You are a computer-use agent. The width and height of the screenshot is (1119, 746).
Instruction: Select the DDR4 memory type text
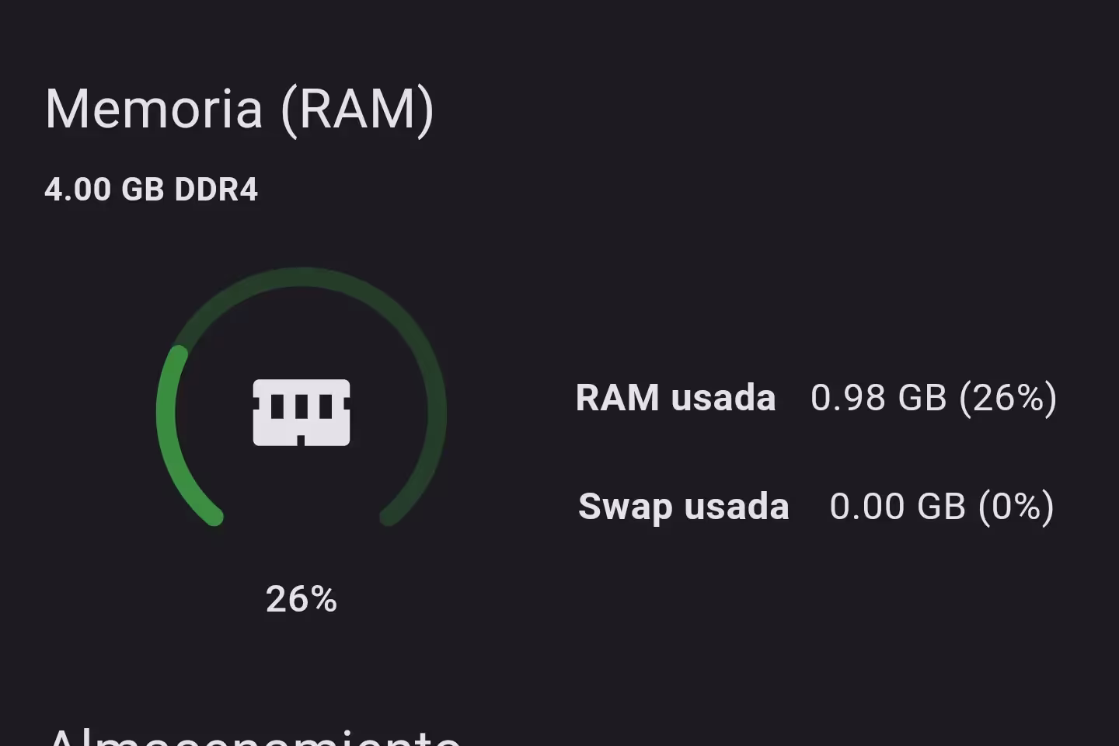[216, 190]
